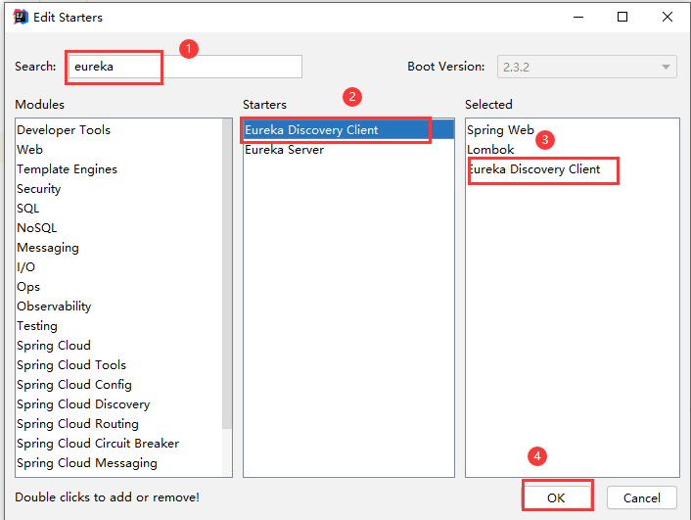Minimize the Edit Starters dialog

coord(578,18)
